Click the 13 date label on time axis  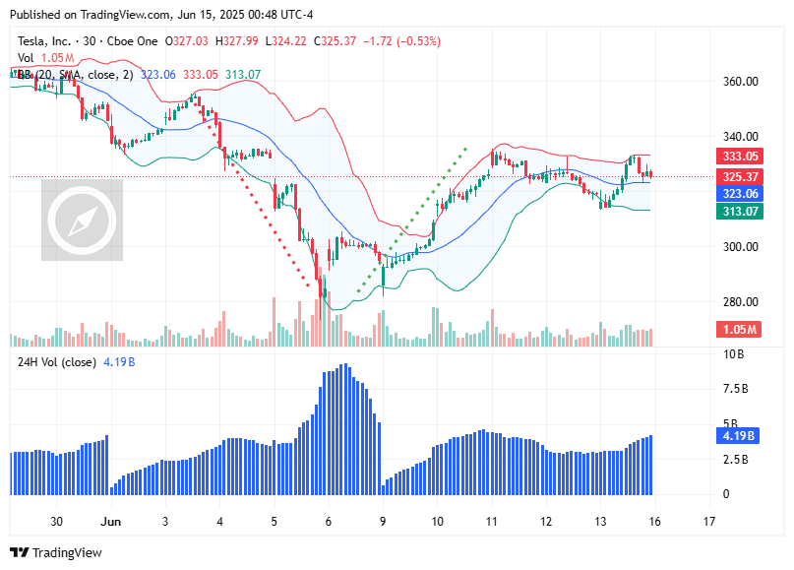[600, 522]
